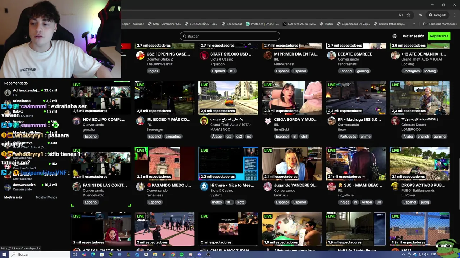Click the anime tag on tteuw

click(x=365, y=137)
